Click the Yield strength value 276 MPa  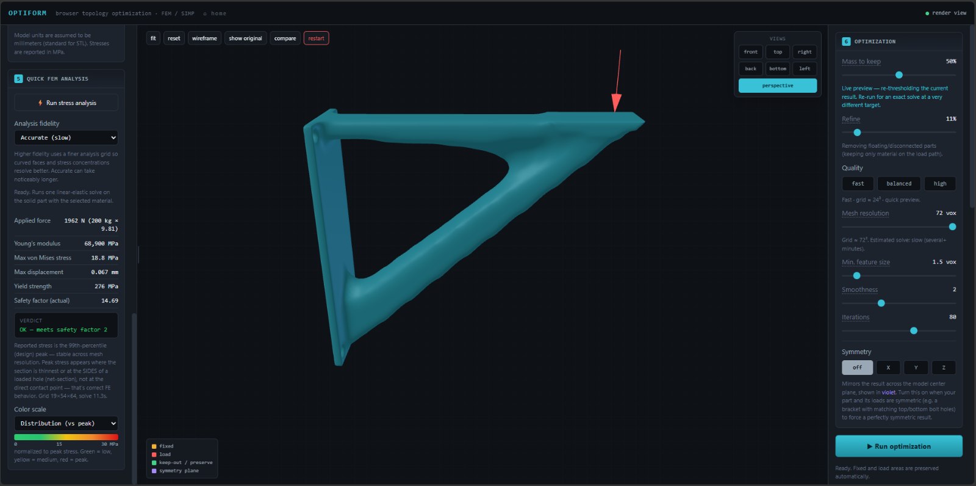(106, 286)
